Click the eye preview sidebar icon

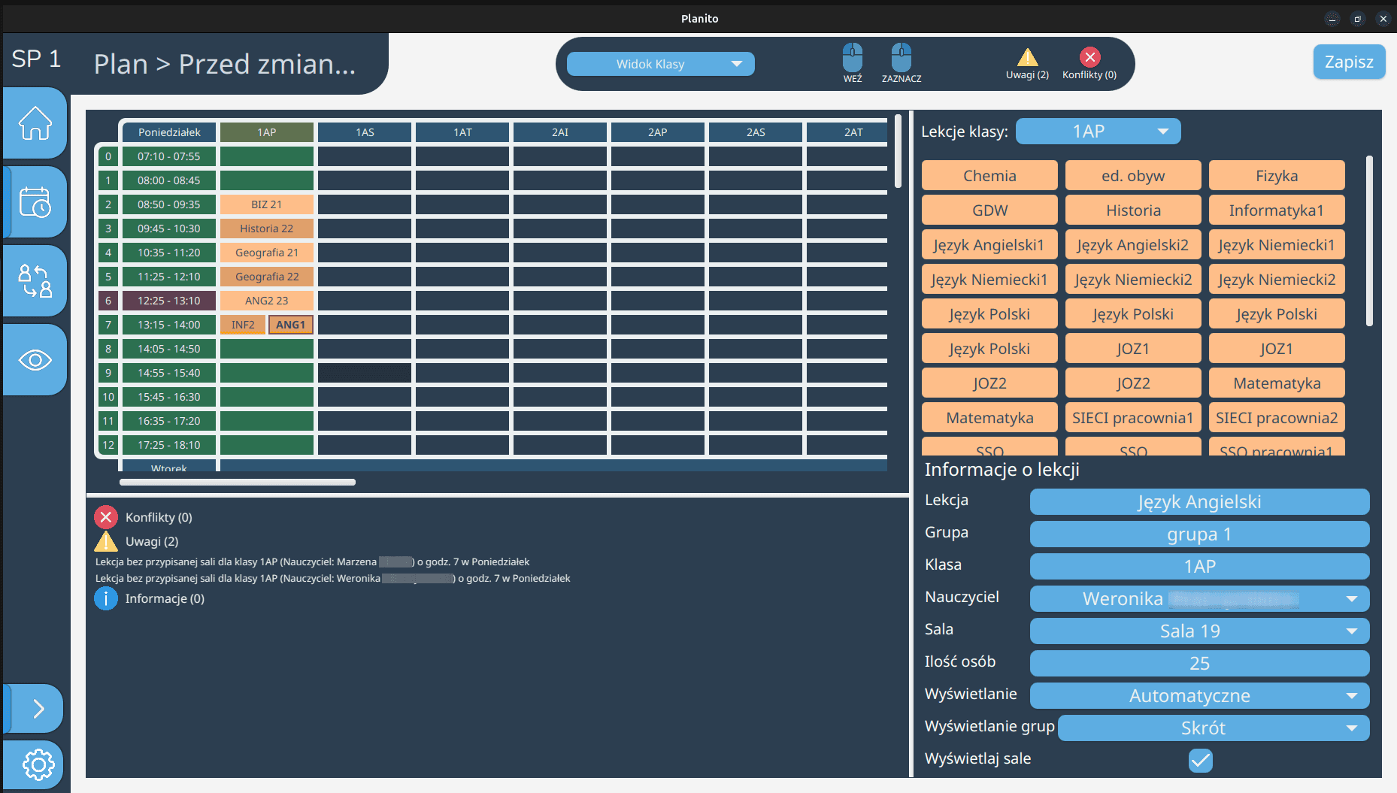(35, 360)
